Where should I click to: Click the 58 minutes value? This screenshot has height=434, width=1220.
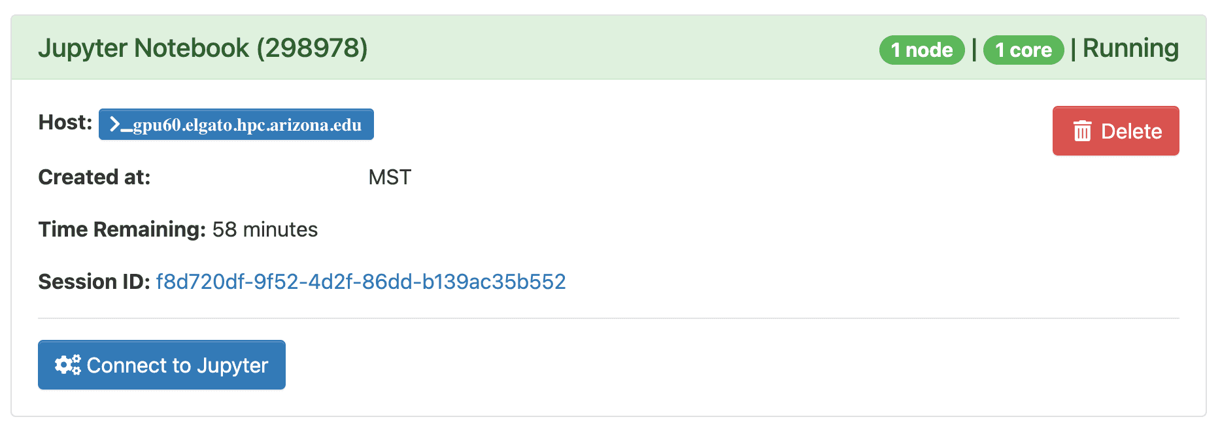click(x=265, y=229)
